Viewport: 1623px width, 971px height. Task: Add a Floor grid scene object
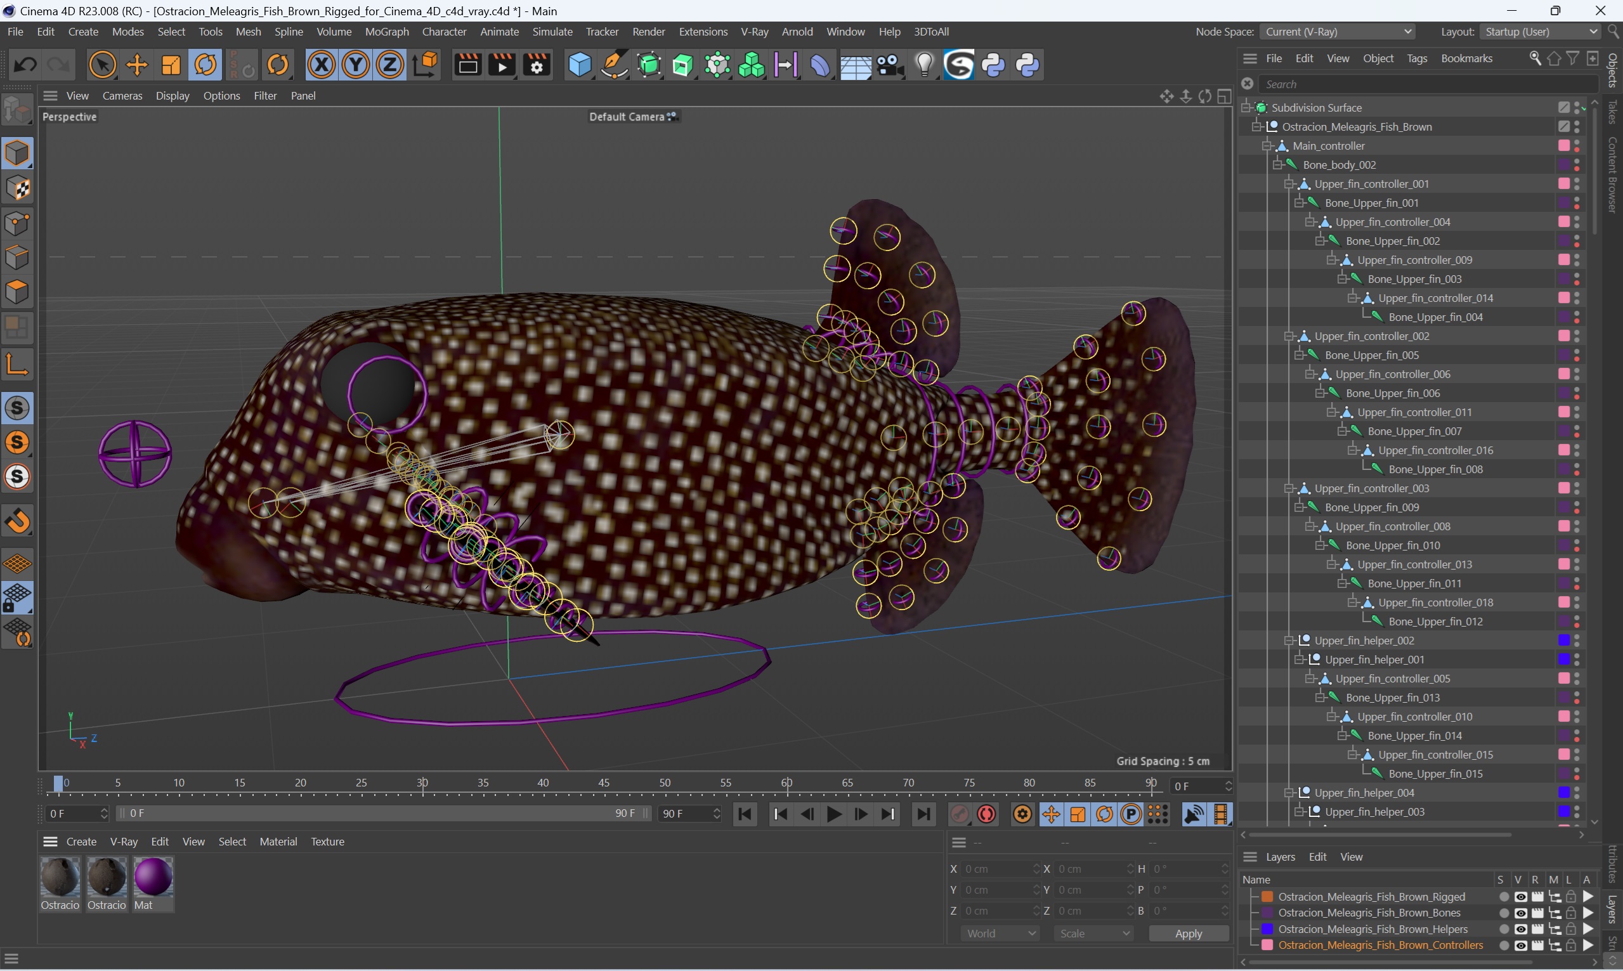(x=855, y=65)
